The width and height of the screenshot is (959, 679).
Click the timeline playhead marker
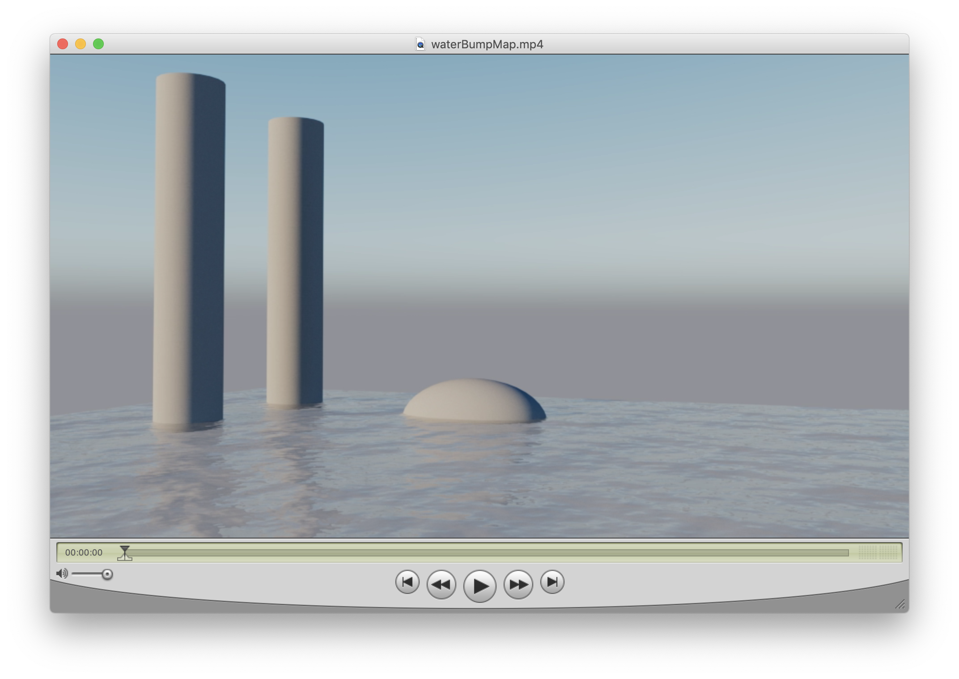click(125, 549)
